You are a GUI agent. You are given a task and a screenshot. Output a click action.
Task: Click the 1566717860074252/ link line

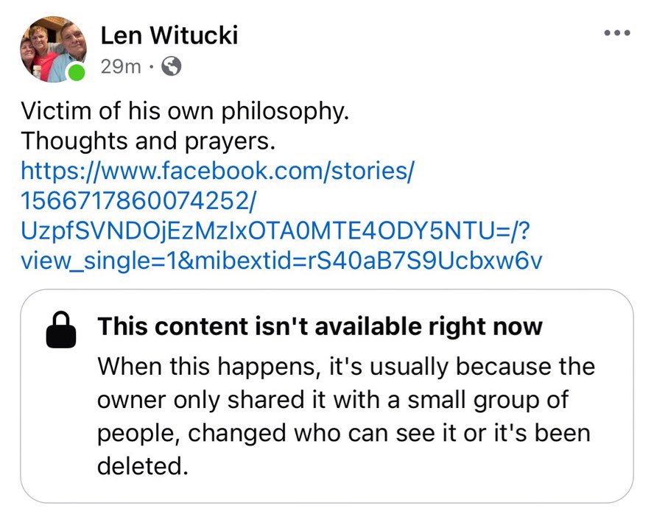point(137,200)
